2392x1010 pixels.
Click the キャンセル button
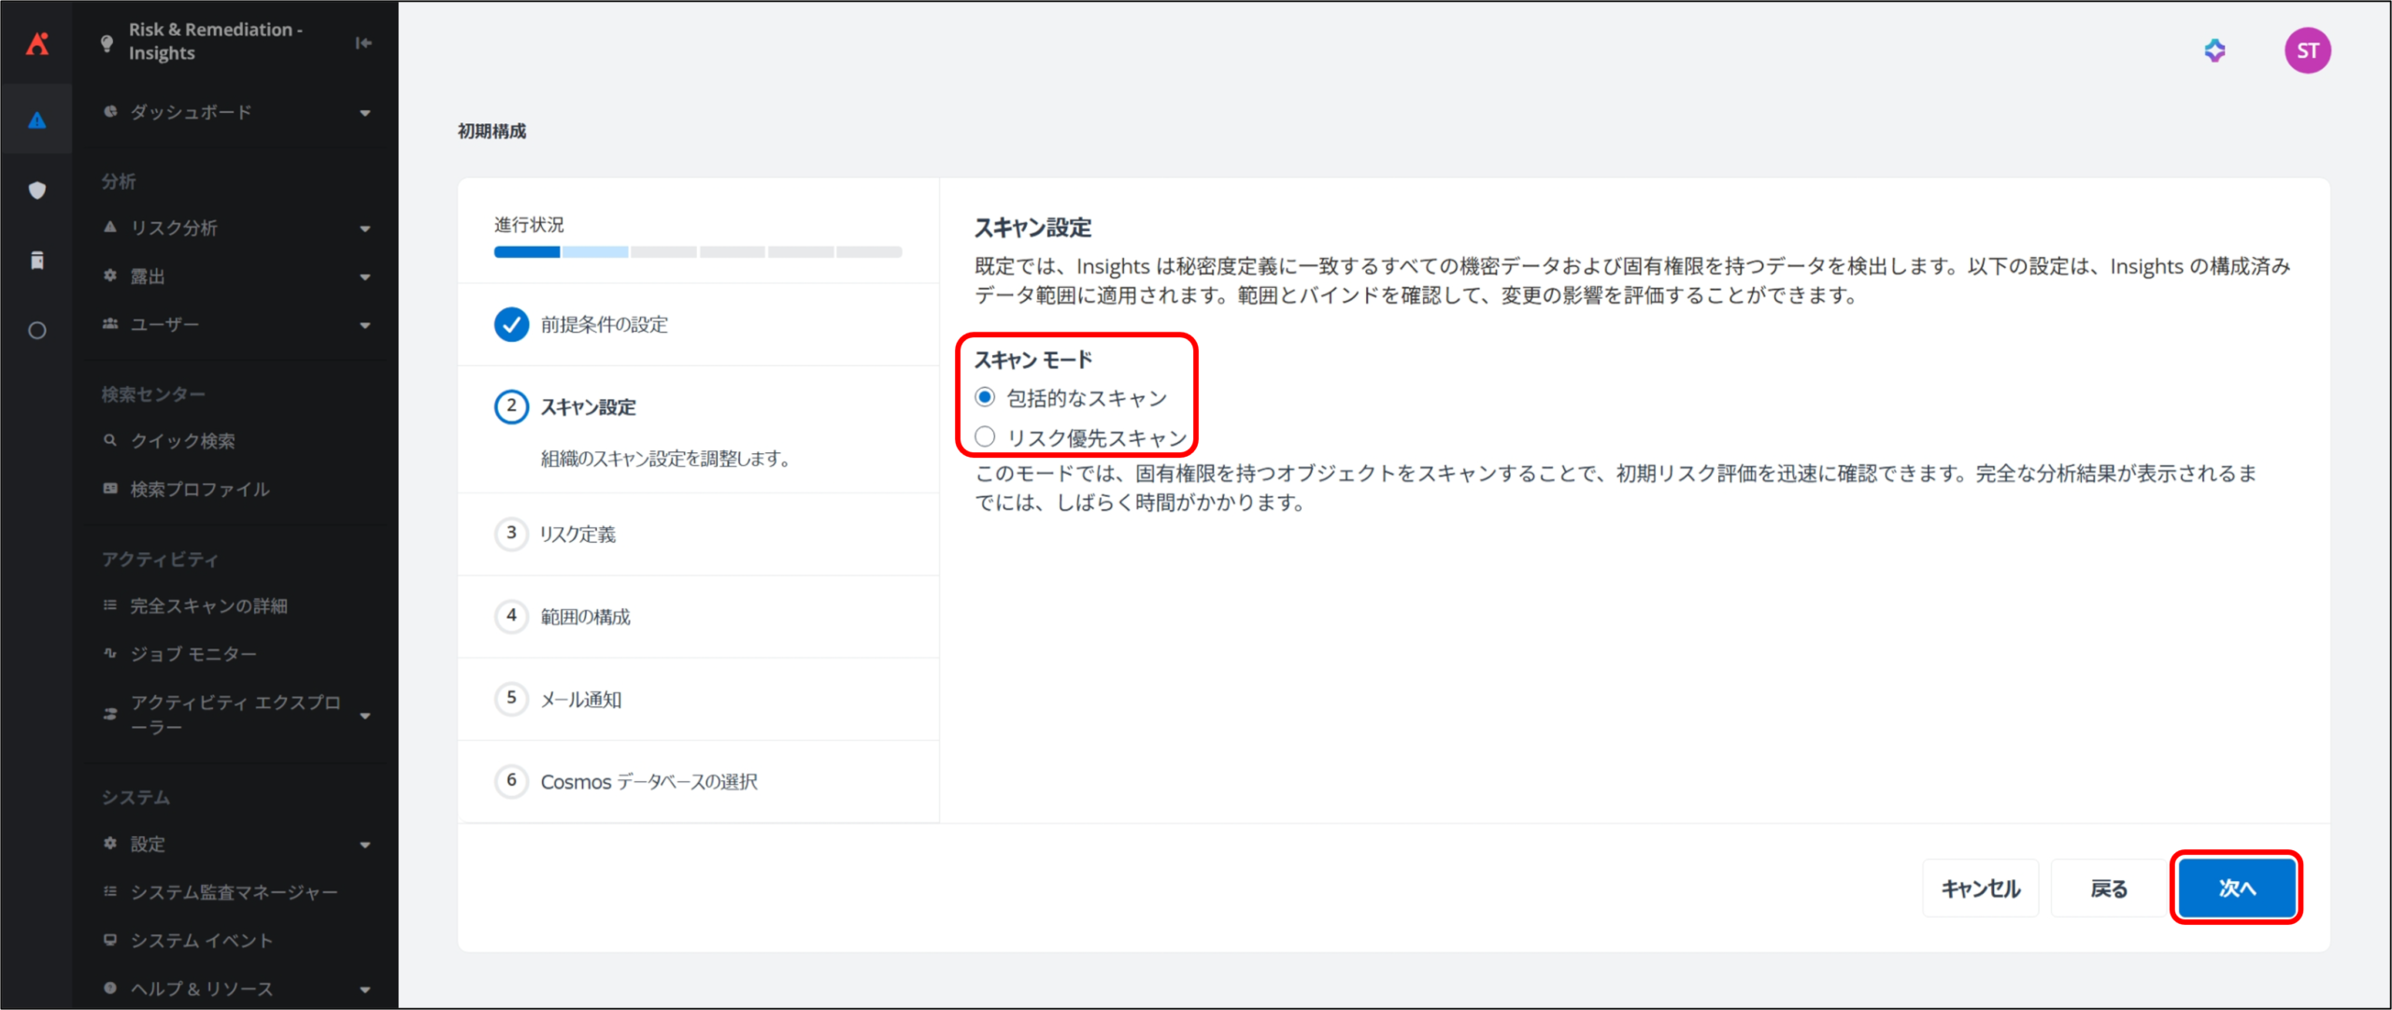point(1980,889)
